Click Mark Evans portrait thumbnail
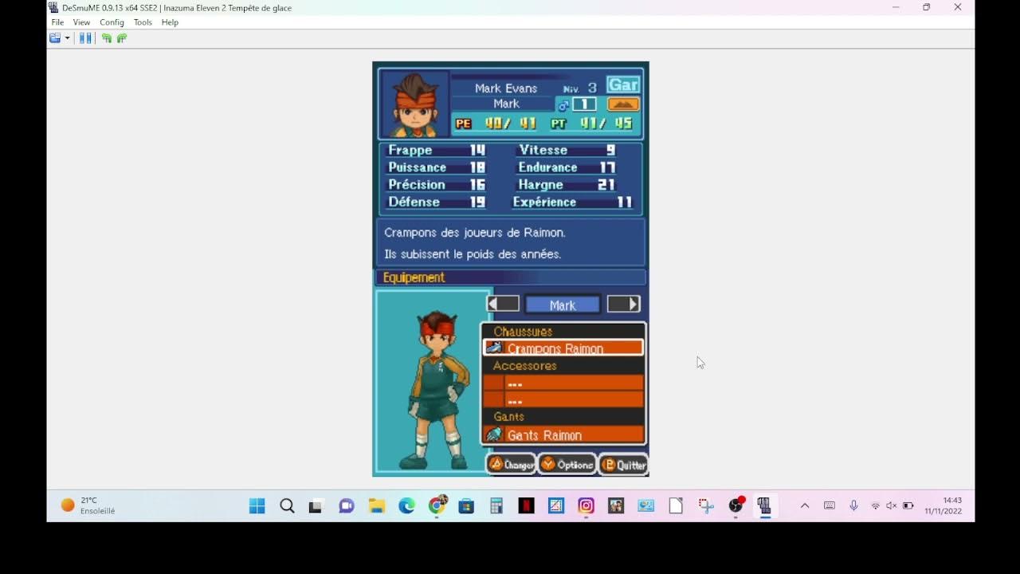The height and width of the screenshot is (574, 1020). (x=414, y=104)
